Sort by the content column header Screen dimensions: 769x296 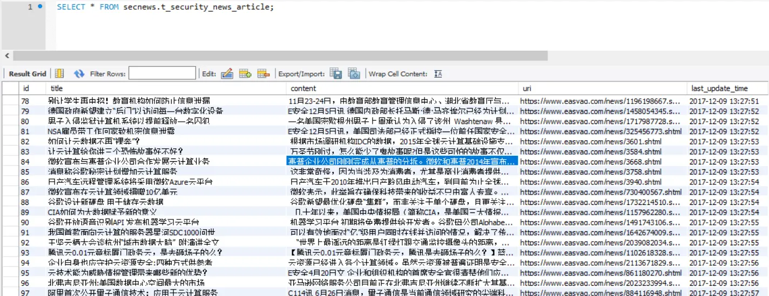402,88
